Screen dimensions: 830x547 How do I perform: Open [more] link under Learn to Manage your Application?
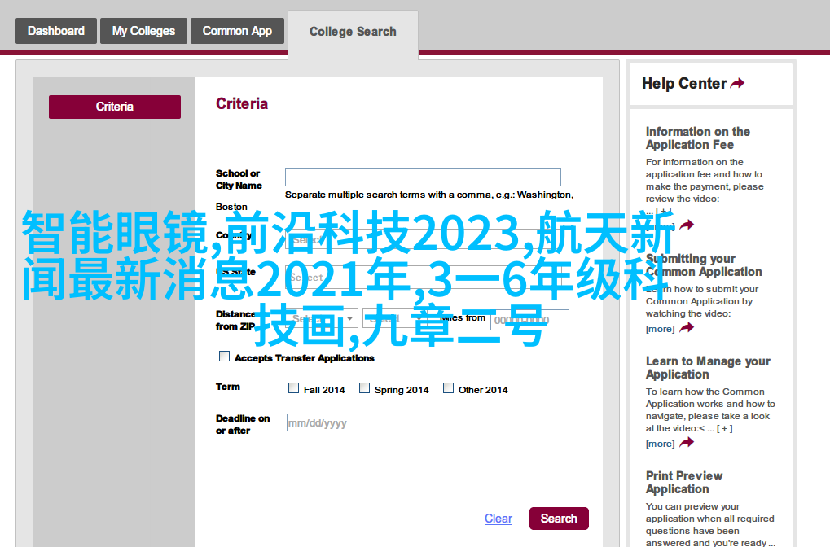[x=660, y=444]
